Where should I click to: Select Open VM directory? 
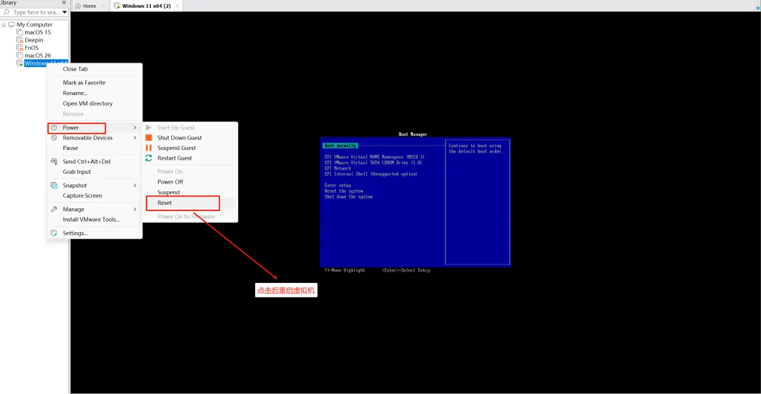tap(87, 103)
